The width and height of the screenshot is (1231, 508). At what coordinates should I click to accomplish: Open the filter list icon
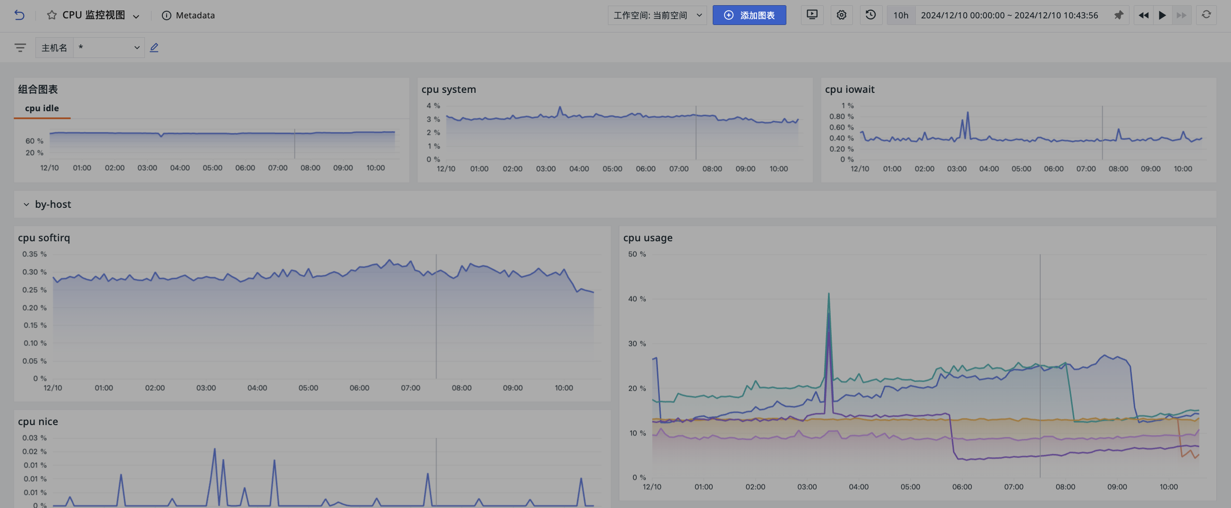pyautogui.click(x=20, y=48)
